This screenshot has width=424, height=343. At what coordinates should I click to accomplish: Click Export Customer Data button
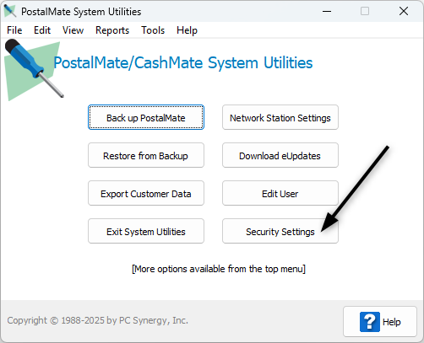click(146, 193)
